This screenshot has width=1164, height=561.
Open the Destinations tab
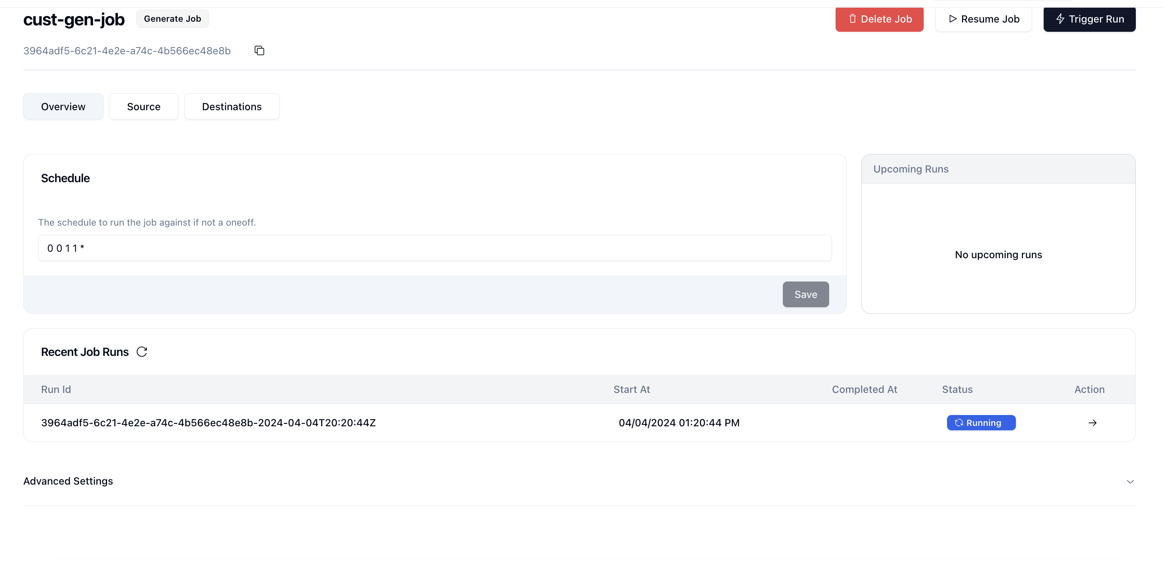[x=232, y=107]
